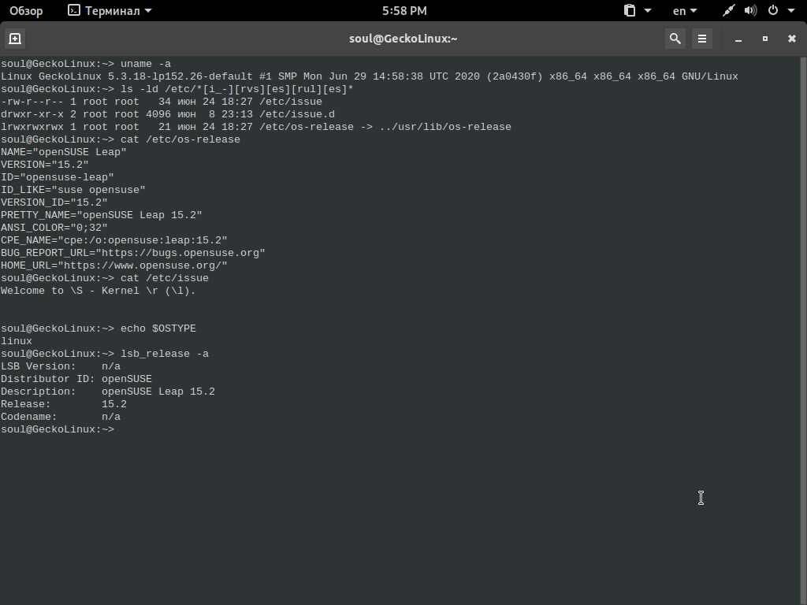Open a new terminal tab
This screenshot has height=605, width=807.
pos(15,39)
